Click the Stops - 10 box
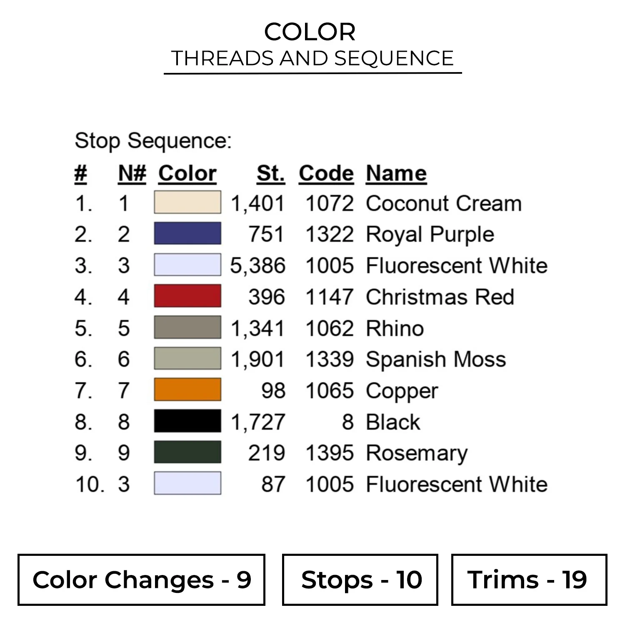Image resolution: width=625 pixels, height=625 pixels. click(360, 580)
